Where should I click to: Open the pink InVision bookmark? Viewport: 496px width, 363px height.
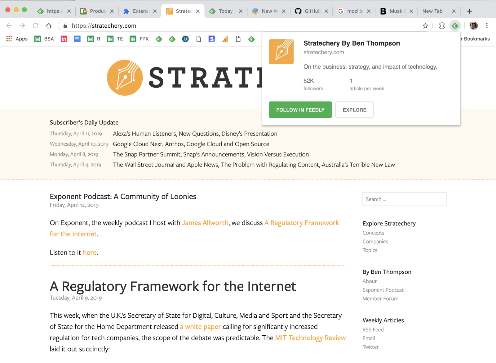pos(64,39)
